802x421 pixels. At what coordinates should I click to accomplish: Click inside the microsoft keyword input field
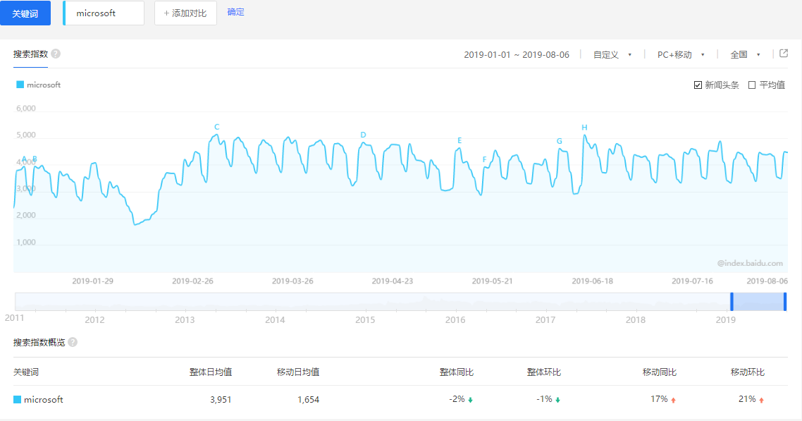coord(103,12)
